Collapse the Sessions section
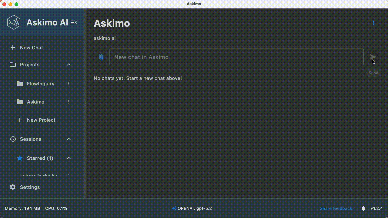 [x=69, y=139]
